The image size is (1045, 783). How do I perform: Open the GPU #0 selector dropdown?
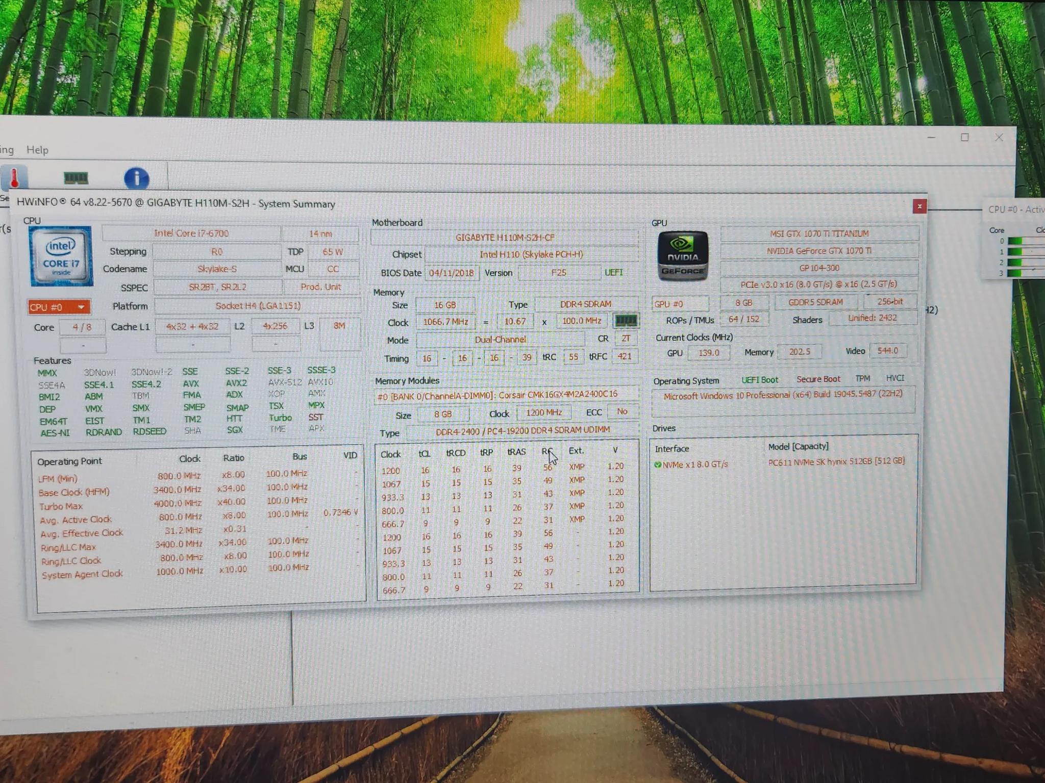[x=680, y=304]
